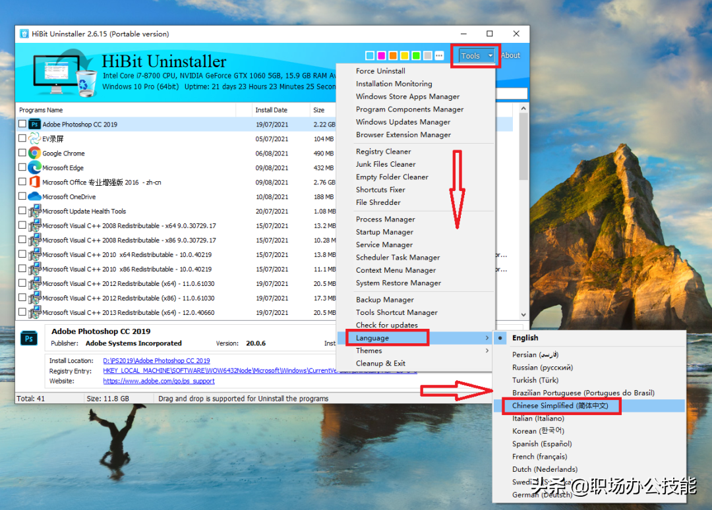
Task: Open the more colors ellipsis swatch button
Action: tap(439, 56)
